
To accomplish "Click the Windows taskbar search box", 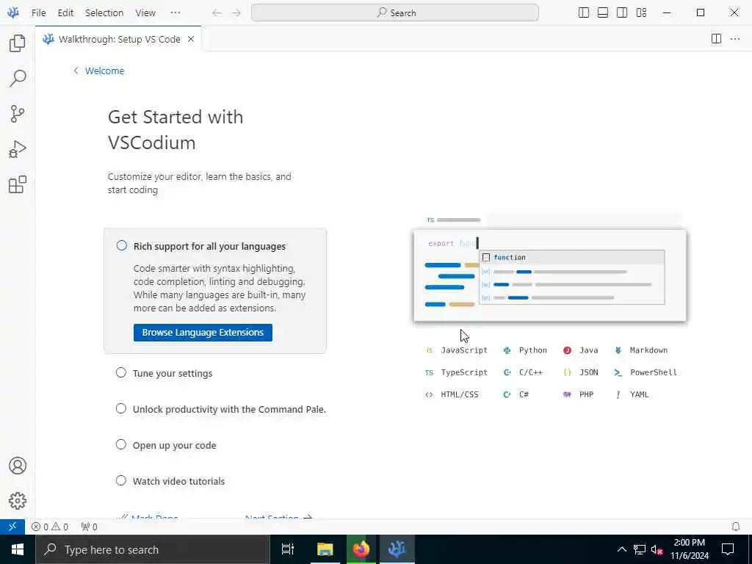I will (153, 549).
